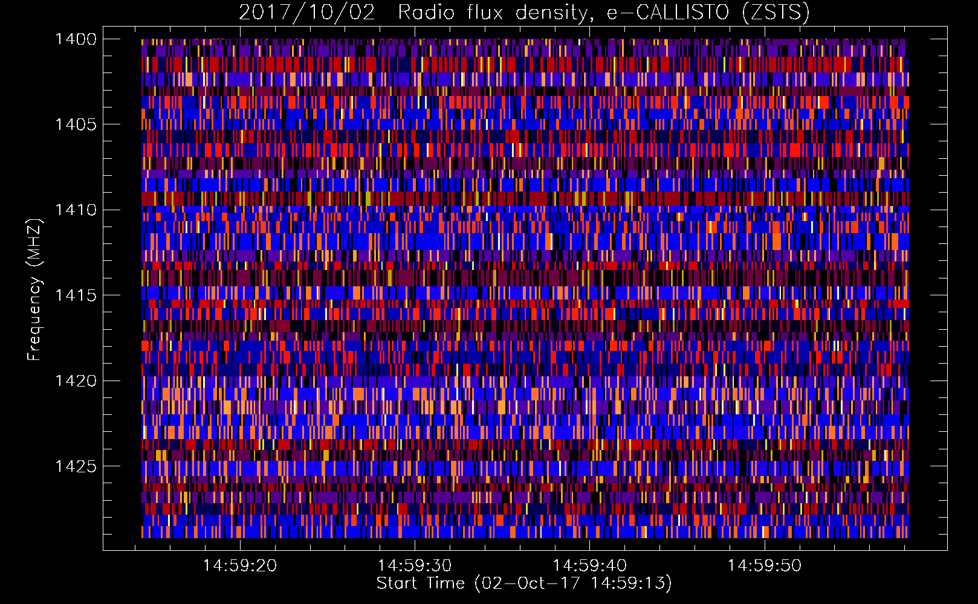The image size is (978, 604).
Task: Click the plot title text '2017/10/02 Radio flux density'
Action: [413, 13]
